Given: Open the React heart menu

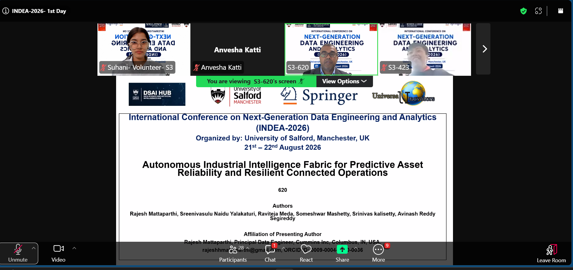Looking at the screenshot, I should (306, 254).
